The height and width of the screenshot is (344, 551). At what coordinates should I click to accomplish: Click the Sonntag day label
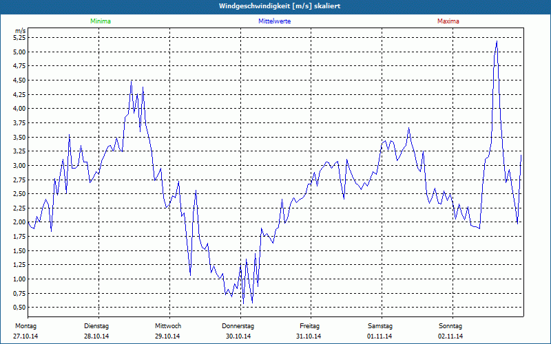pos(450,326)
